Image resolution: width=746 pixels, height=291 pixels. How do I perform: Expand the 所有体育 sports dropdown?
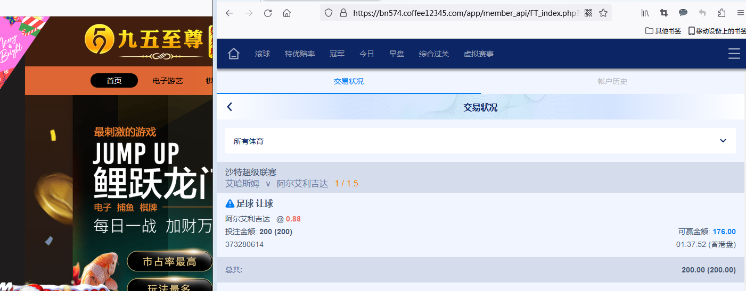(x=723, y=141)
